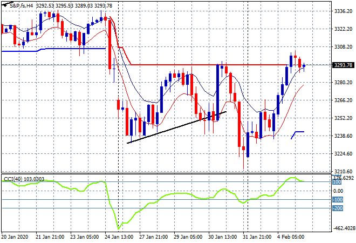Click the S&P,fs,H4 chart title text
The height and width of the screenshot is (243, 356).
click(21, 6)
